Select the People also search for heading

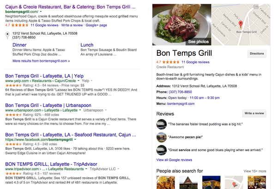180,171
